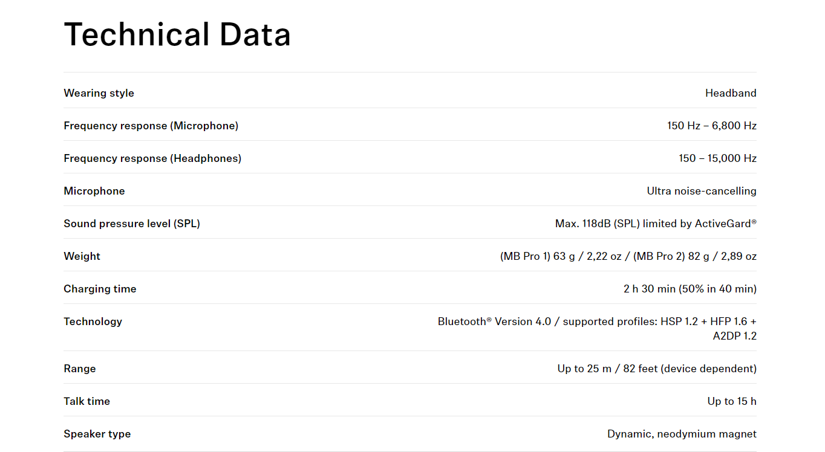Click the Frequency response (Headphones) label
Viewport: 825px width, 452px height.
(x=152, y=158)
